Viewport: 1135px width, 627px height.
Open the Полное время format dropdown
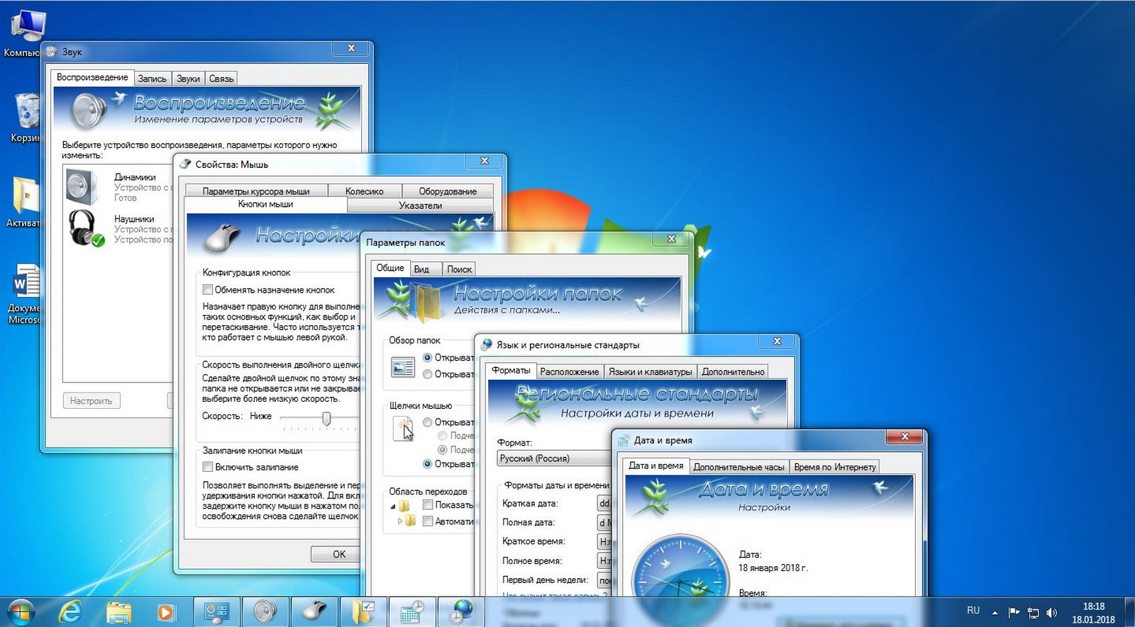tap(604, 560)
